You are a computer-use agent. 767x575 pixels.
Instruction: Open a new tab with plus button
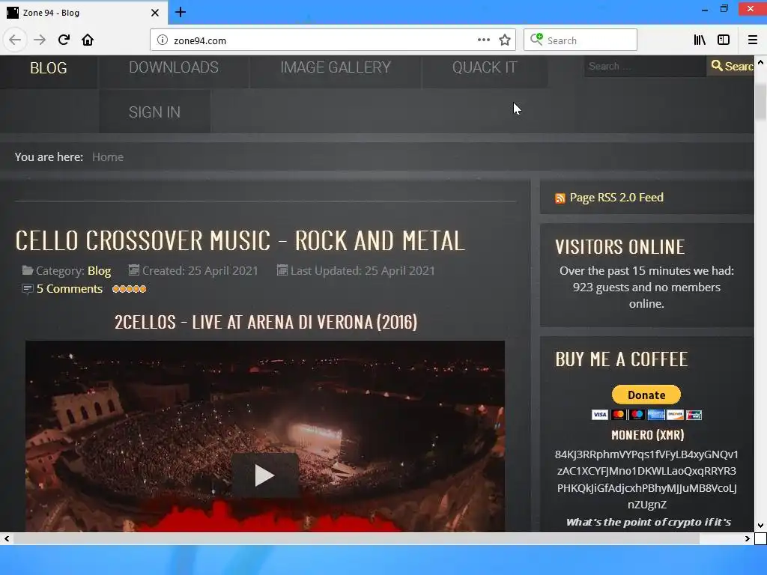click(x=181, y=12)
